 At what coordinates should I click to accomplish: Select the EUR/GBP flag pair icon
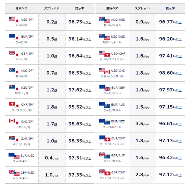105,88
